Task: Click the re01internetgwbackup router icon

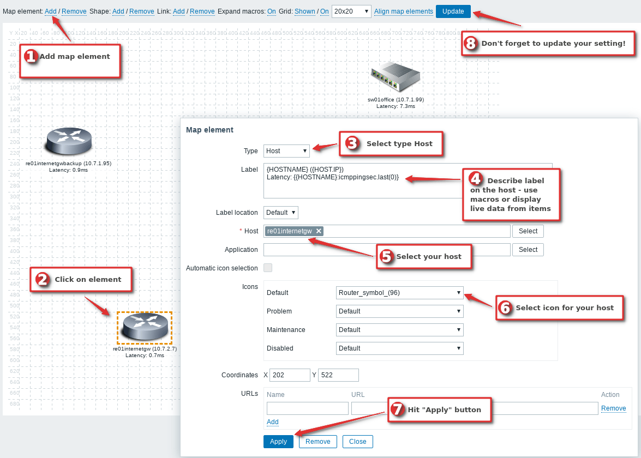Action: pos(68,142)
